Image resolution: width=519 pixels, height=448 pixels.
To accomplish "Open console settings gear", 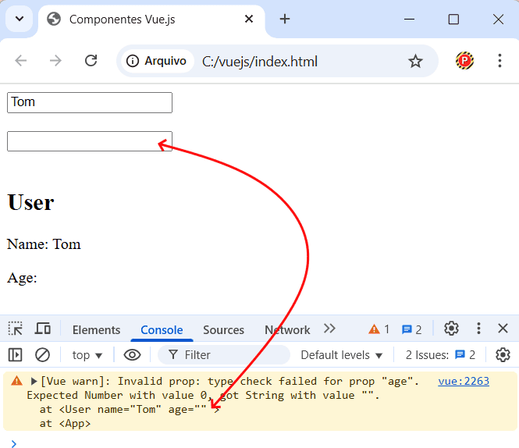I will coord(503,355).
